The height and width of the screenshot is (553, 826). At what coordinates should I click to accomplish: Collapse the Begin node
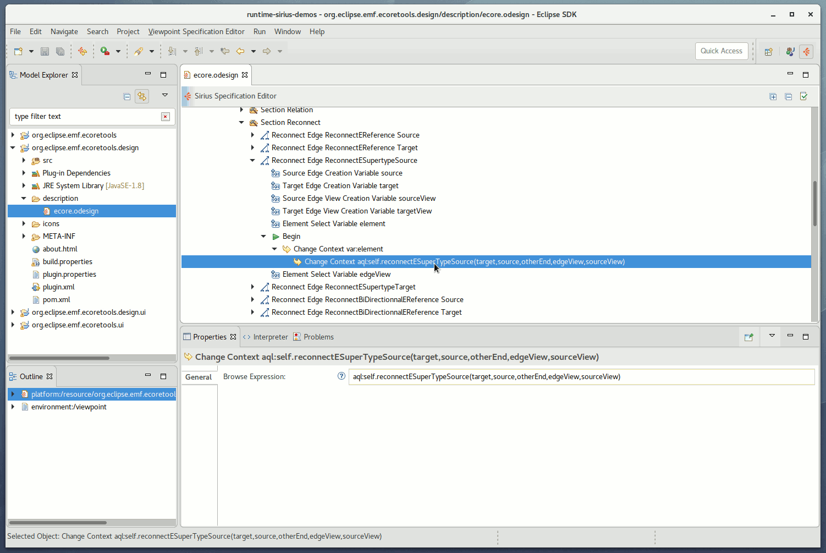click(263, 236)
